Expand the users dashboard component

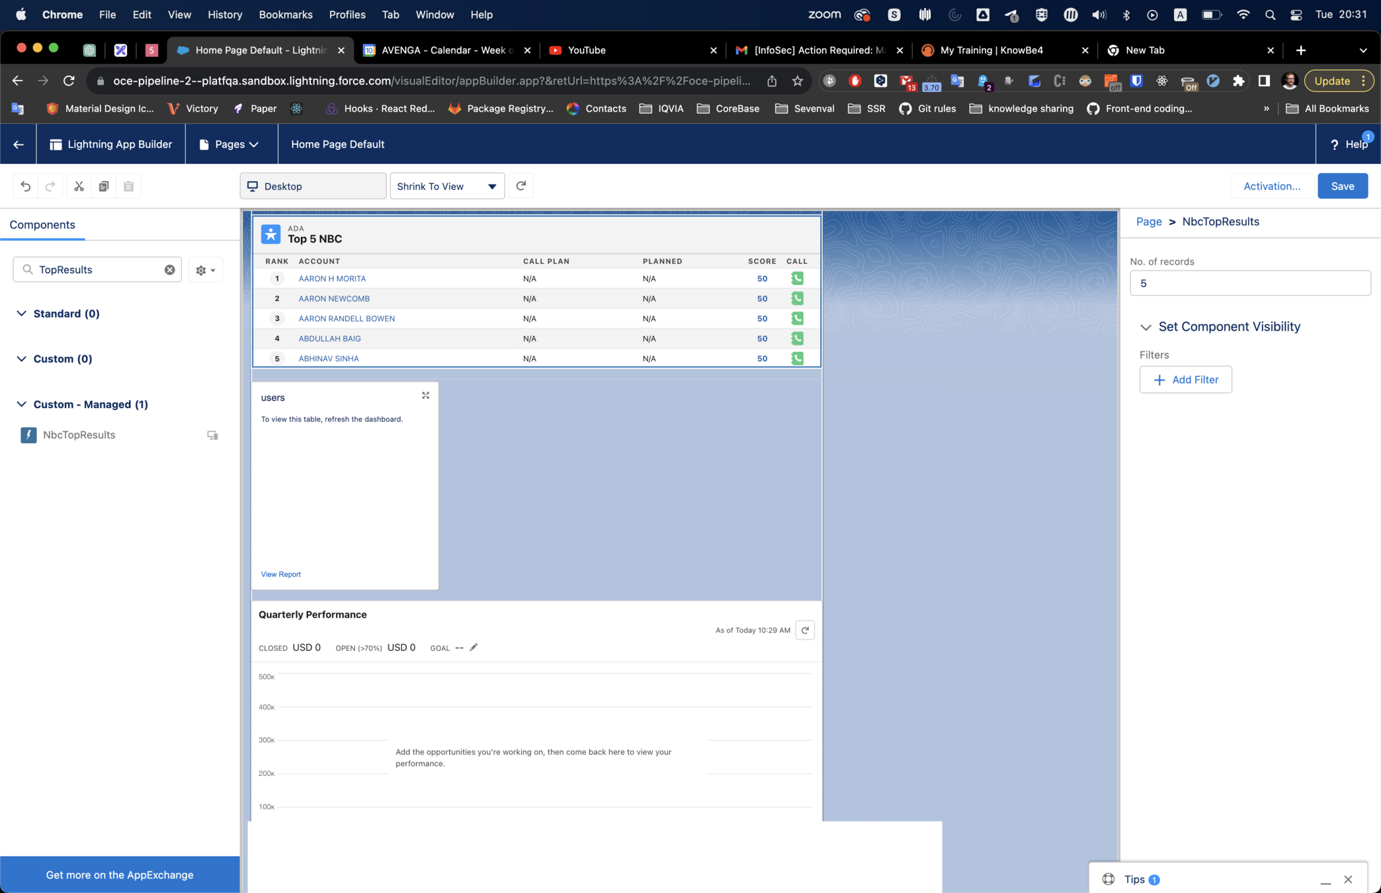tap(425, 396)
